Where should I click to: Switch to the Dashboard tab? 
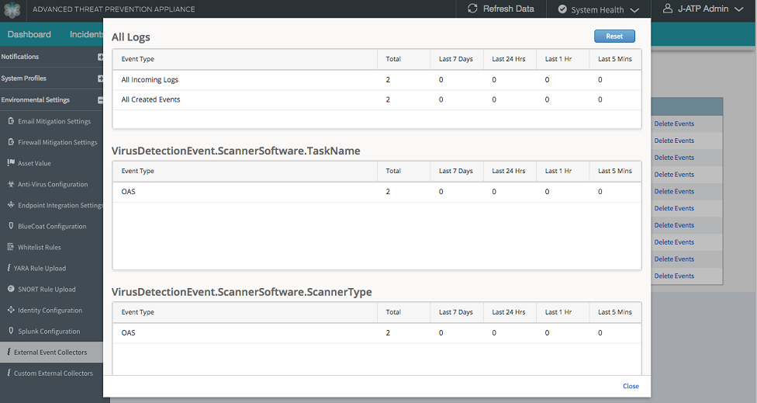click(29, 34)
